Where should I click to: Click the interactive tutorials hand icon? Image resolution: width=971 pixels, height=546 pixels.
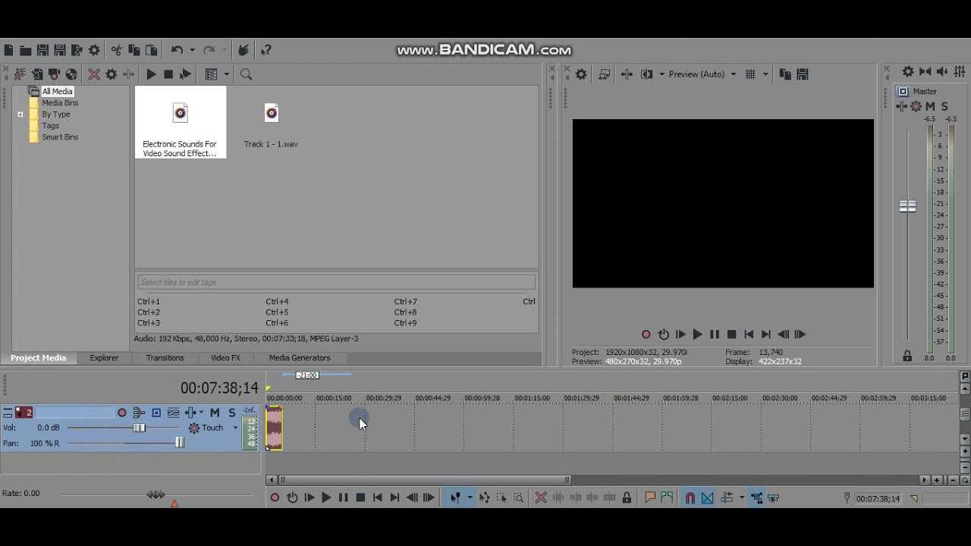click(243, 50)
